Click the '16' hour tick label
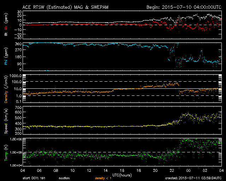226x181 pixels. pyautogui.click(x=122, y=171)
